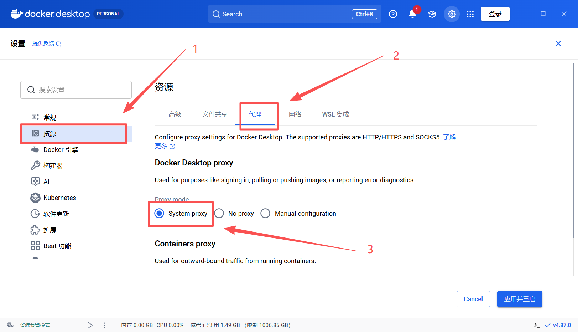This screenshot has width=578, height=332.
Task: Open the apps grid icon
Action: point(470,14)
